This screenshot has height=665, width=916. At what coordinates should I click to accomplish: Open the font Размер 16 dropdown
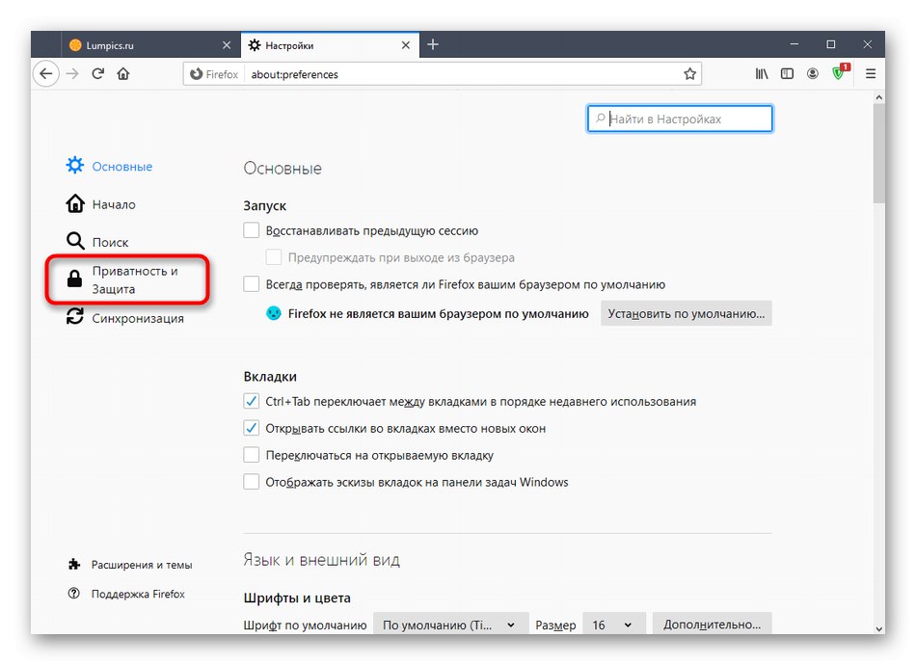[614, 624]
